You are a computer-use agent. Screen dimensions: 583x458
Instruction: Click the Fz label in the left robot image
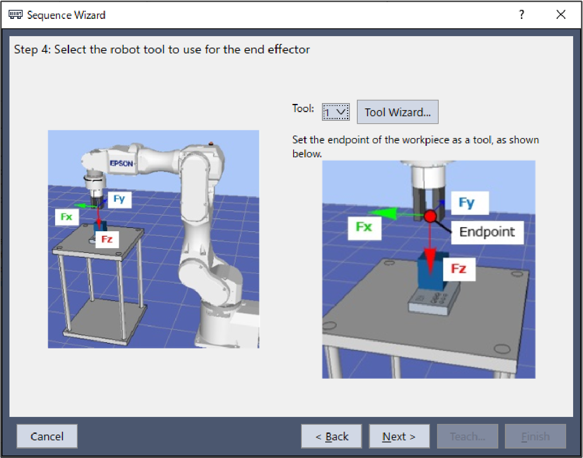(107, 239)
